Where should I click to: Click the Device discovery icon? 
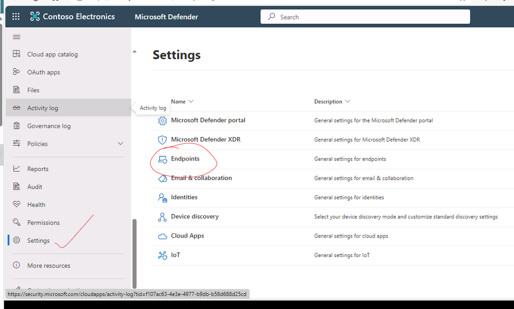(162, 217)
